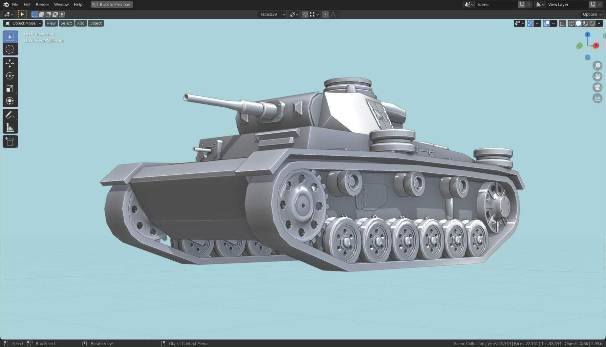Open the Render menu

tap(42, 4)
